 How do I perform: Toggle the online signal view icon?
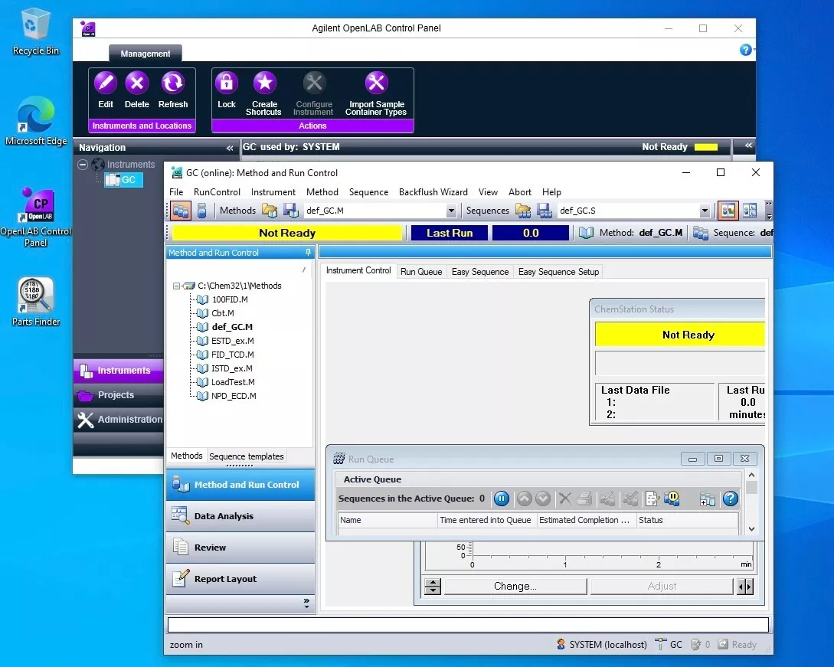click(750, 211)
